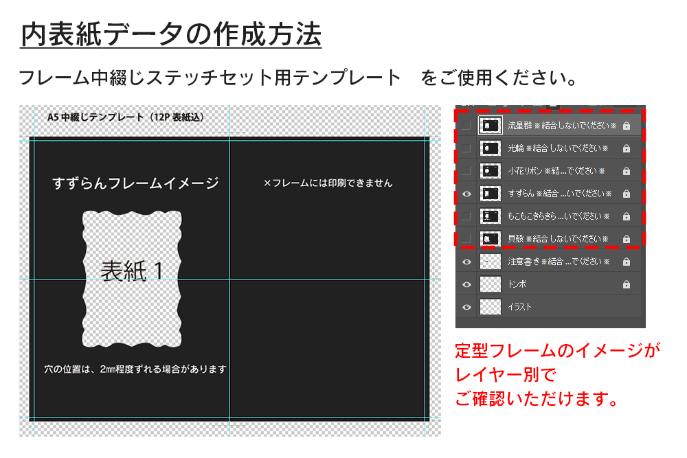Click the lock icon on 小花リボン layer
Viewport: 687px width, 458px height.
626,171
